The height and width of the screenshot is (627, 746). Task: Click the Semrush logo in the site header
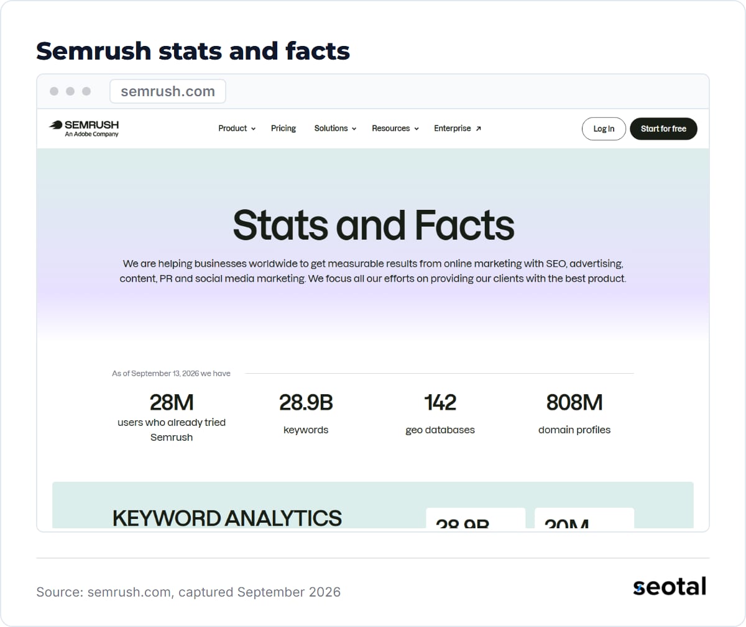84,129
